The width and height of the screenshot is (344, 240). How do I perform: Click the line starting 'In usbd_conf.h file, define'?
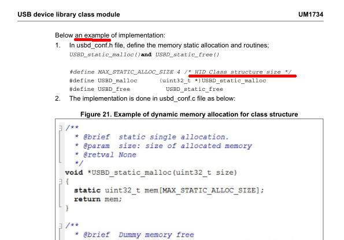[x=169, y=45]
